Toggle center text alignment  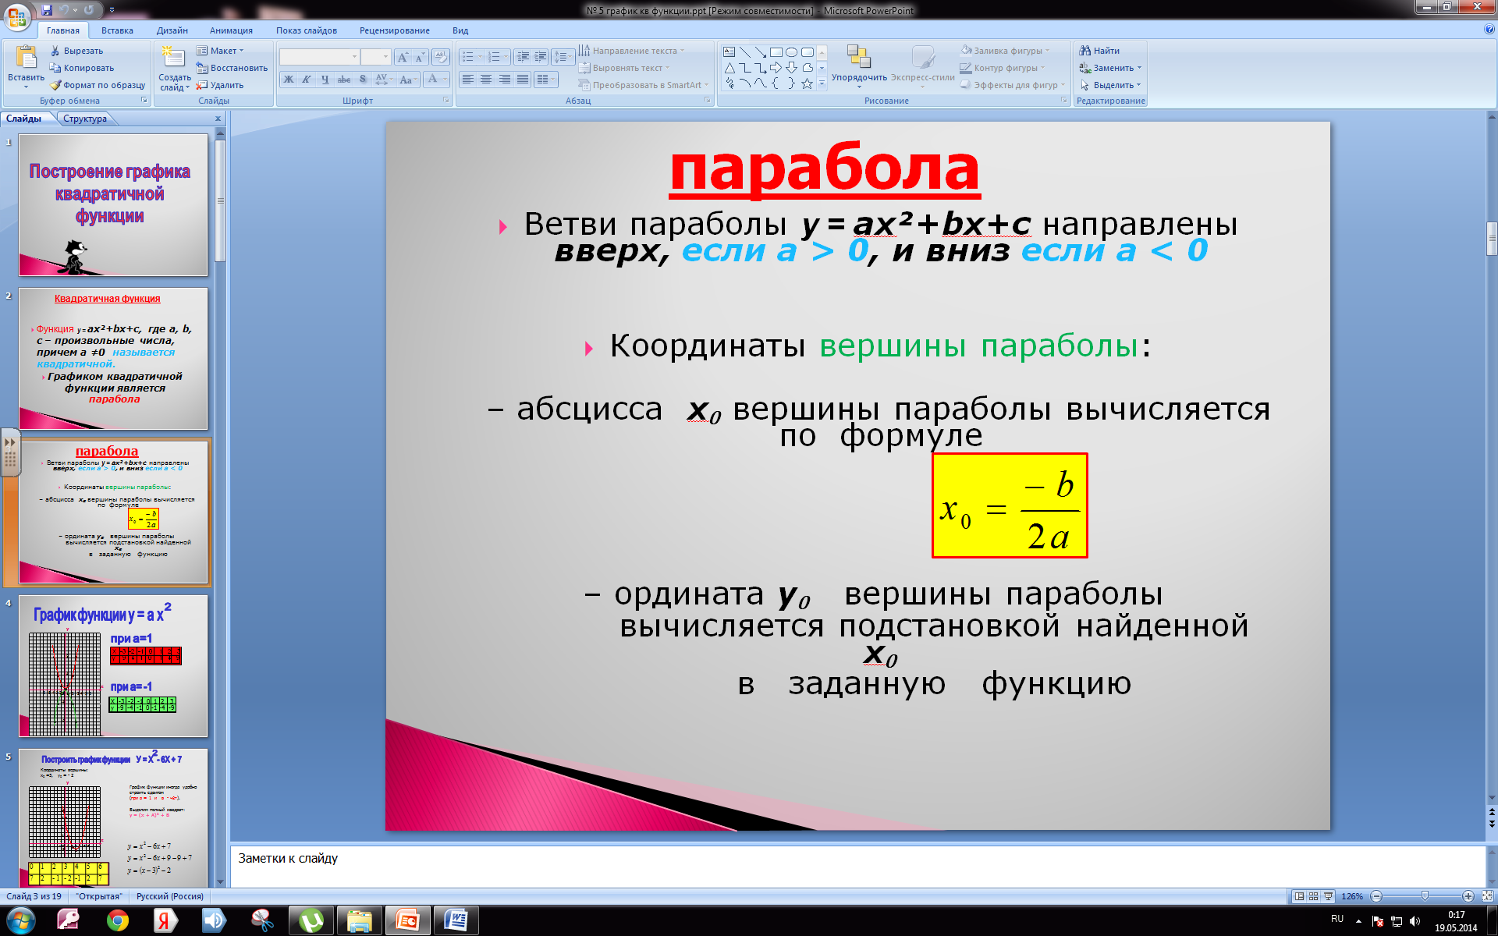[486, 80]
